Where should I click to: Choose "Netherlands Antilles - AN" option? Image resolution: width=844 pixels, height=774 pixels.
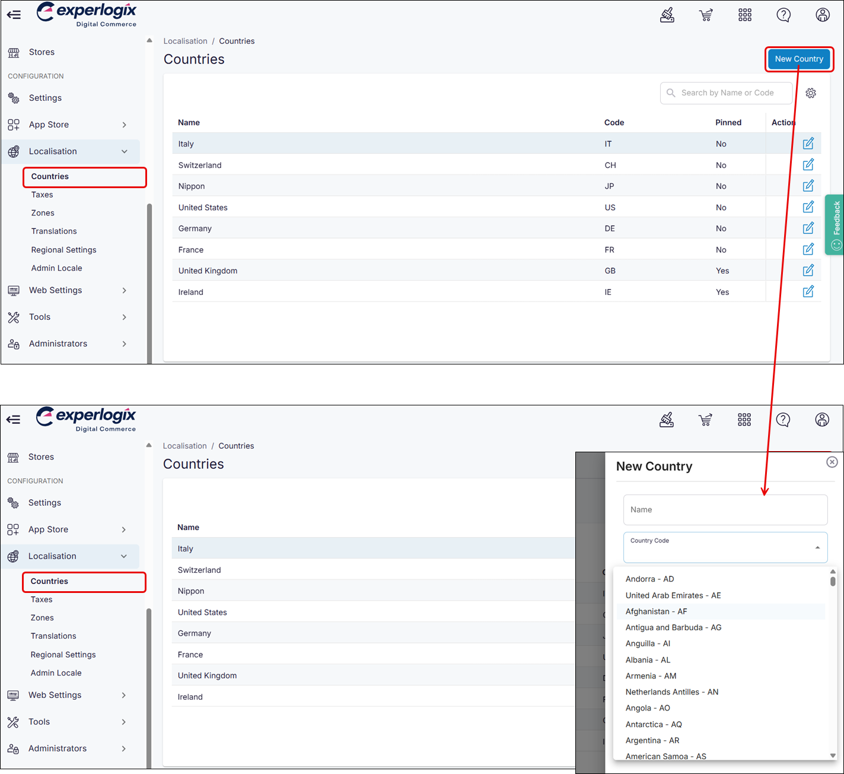click(x=671, y=692)
